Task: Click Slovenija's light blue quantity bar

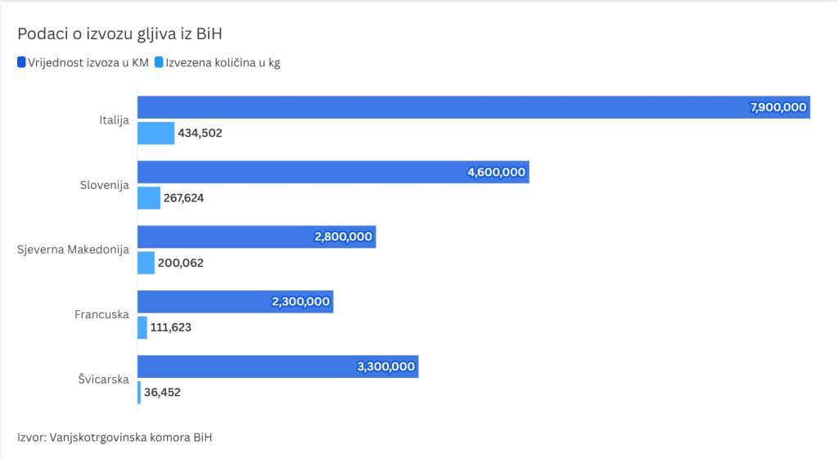Action: (148, 198)
